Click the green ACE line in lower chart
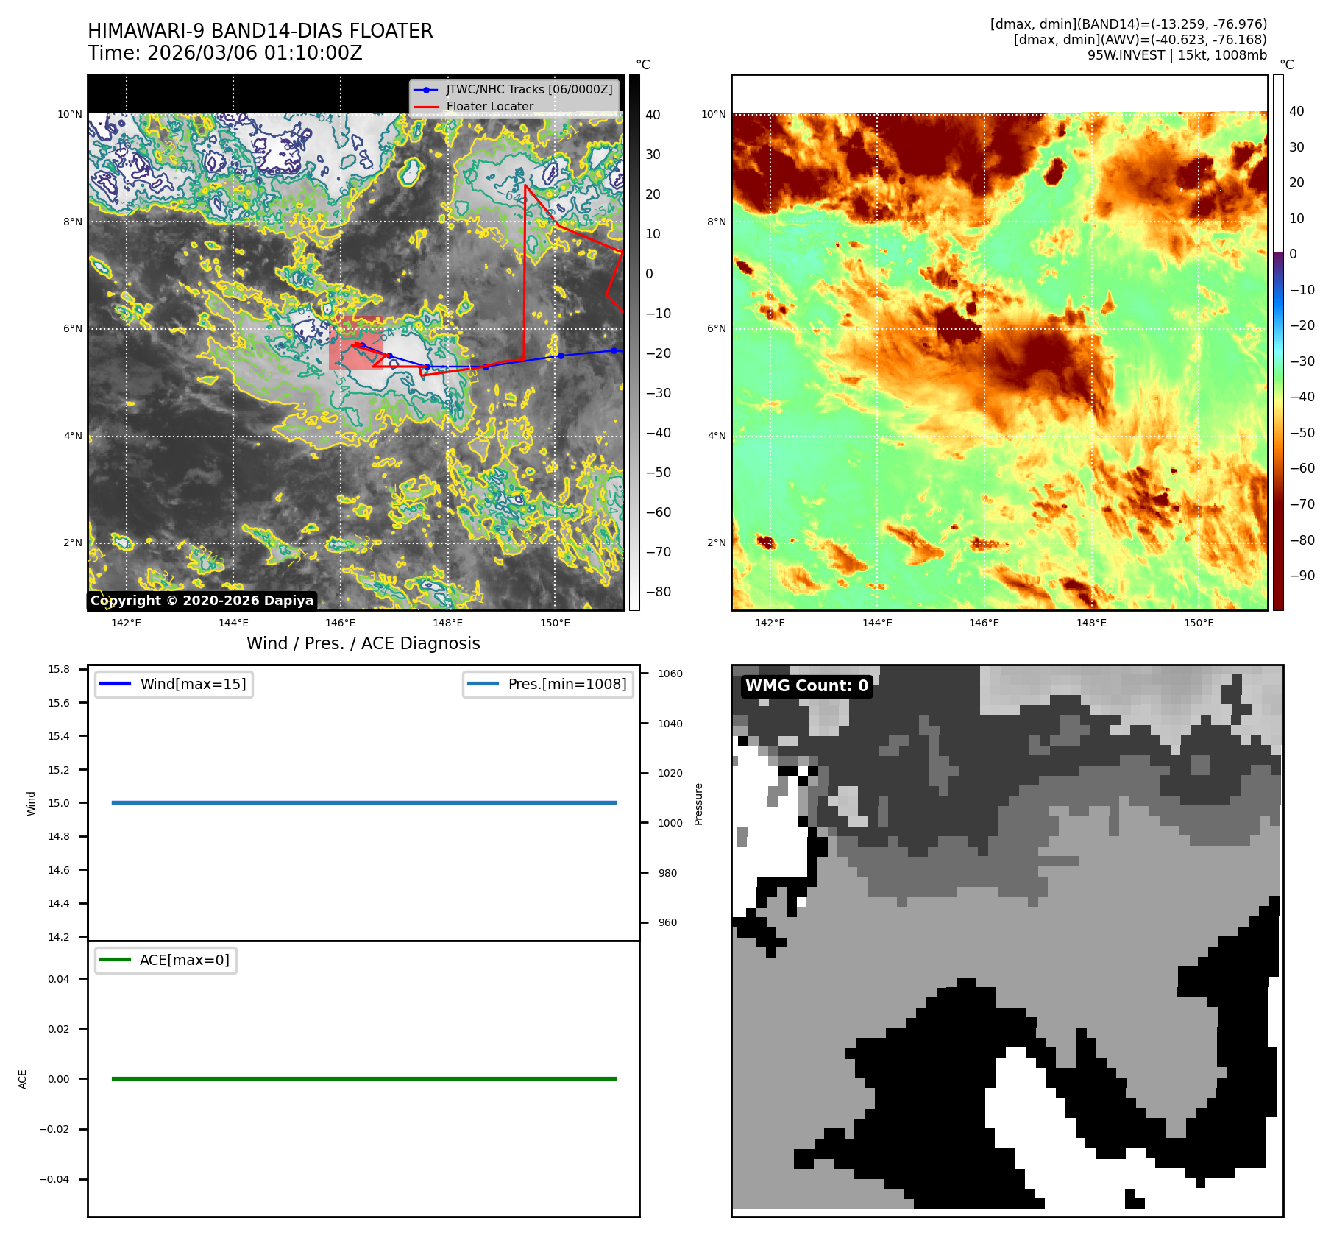Viewport: 1334px width, 1244px height. [363, 1078]
